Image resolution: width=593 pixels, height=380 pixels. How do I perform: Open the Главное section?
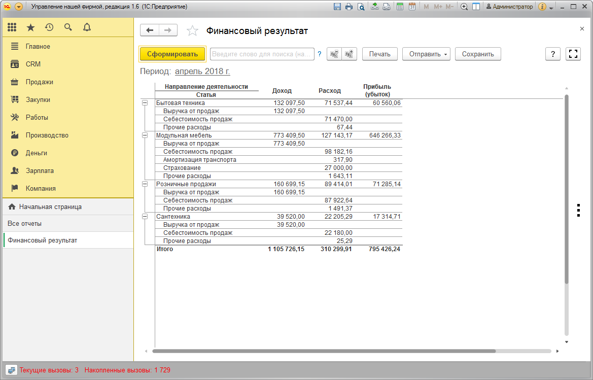(68, 47)
